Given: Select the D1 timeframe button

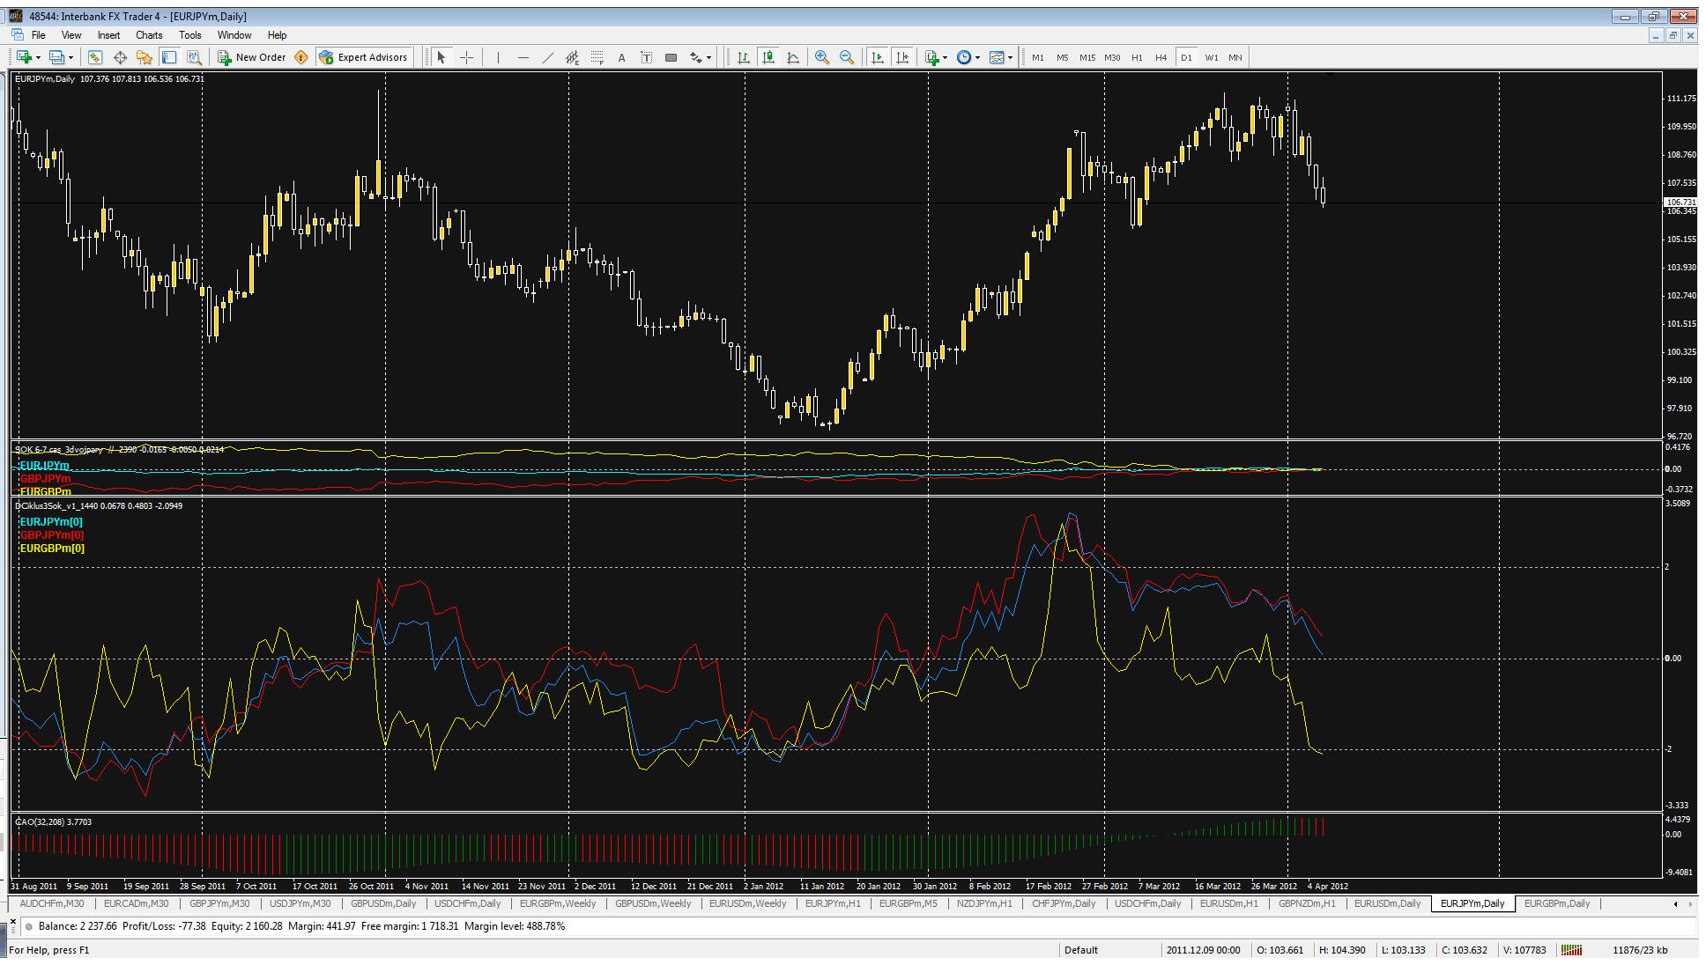Looking at the screenshot, I should (1186, 57).
